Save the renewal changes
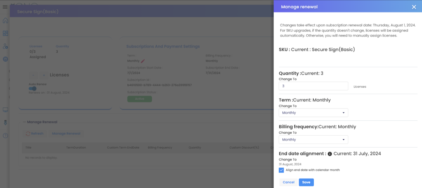 (x=306, y=182)
